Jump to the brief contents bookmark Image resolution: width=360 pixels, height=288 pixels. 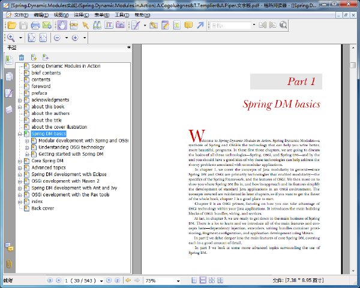click(x=46, y=73)
